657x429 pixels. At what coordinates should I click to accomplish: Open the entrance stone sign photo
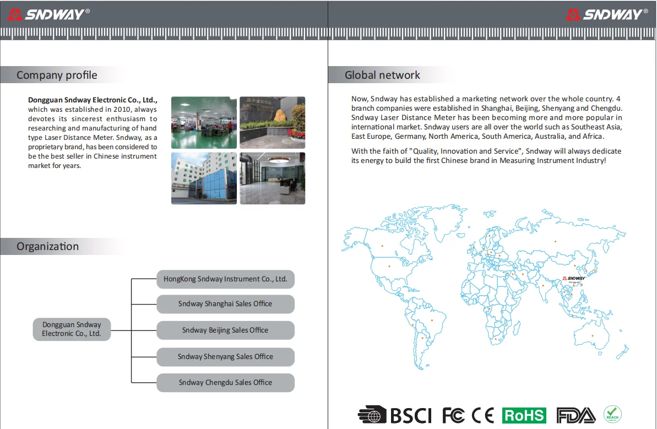(x=273, y=123)
